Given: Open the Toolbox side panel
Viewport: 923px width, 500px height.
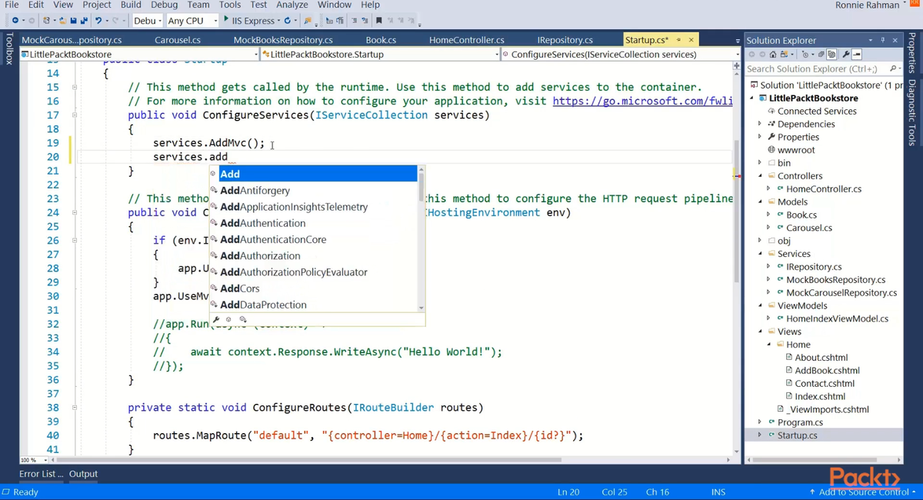Looking at the screenshot, I should click(x=9, y=48).
